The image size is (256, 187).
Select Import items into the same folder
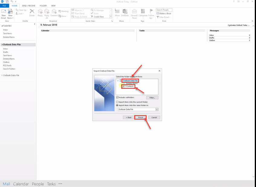117,105
